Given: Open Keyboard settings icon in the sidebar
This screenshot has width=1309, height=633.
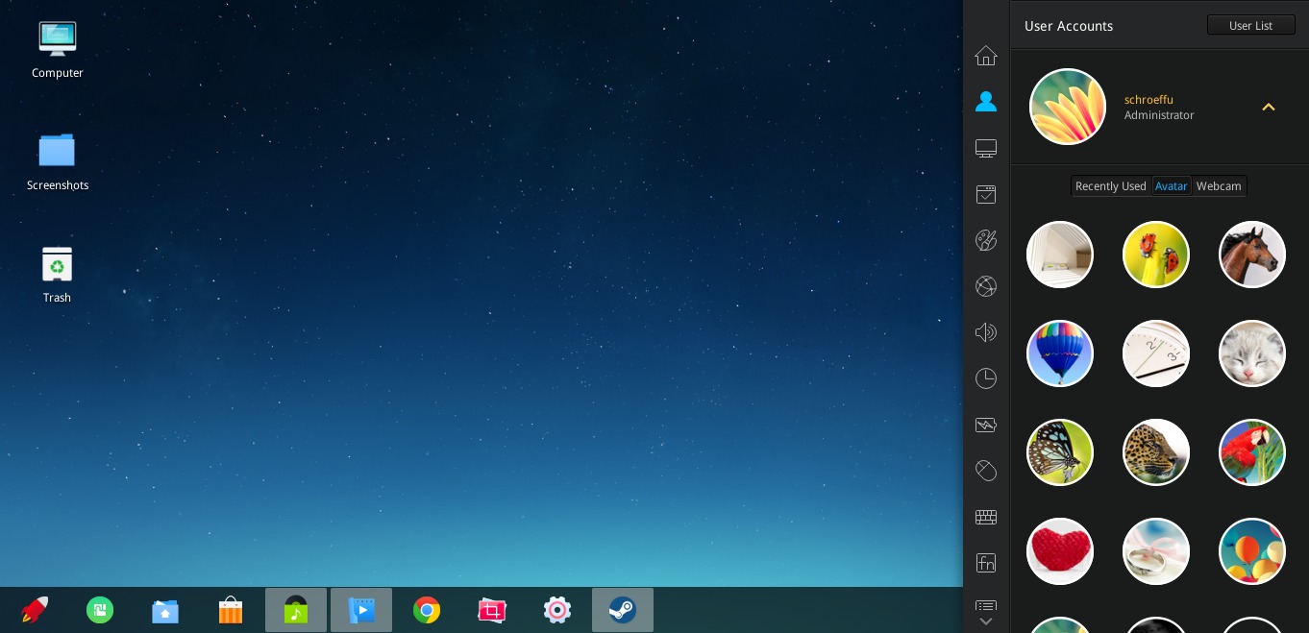Looking at the screenshot, I should click(986, 517).
